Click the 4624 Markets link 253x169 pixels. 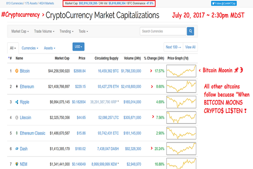(x=47, y=3)
